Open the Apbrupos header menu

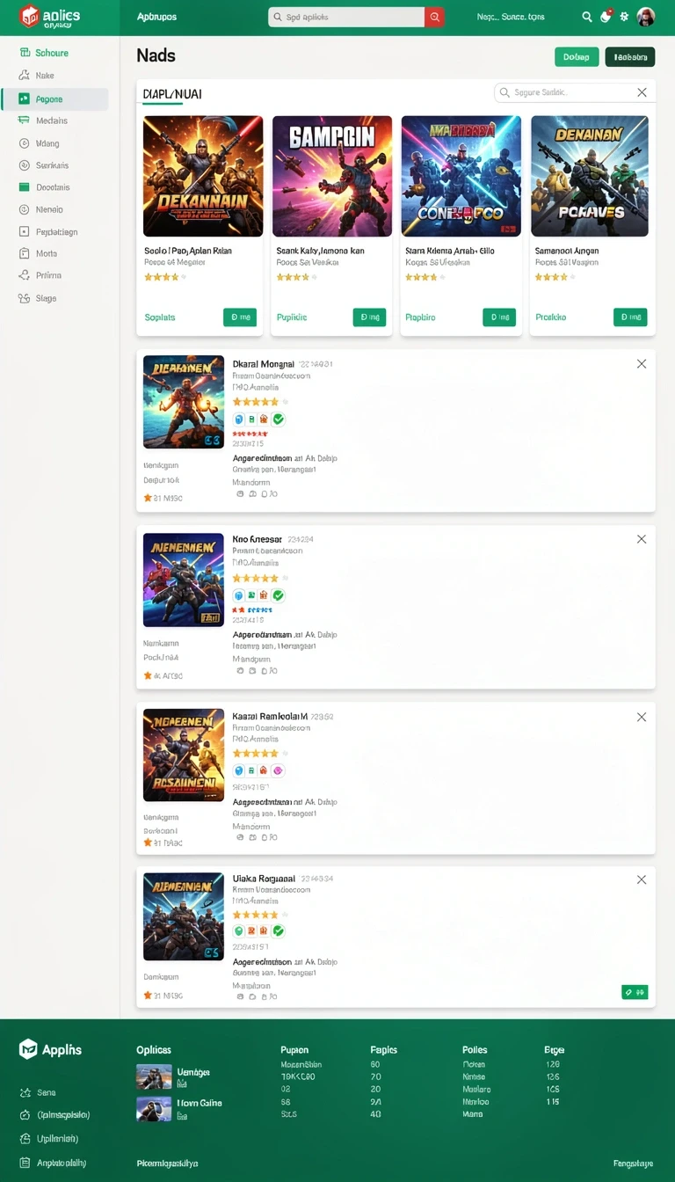[x=156, y=17]
